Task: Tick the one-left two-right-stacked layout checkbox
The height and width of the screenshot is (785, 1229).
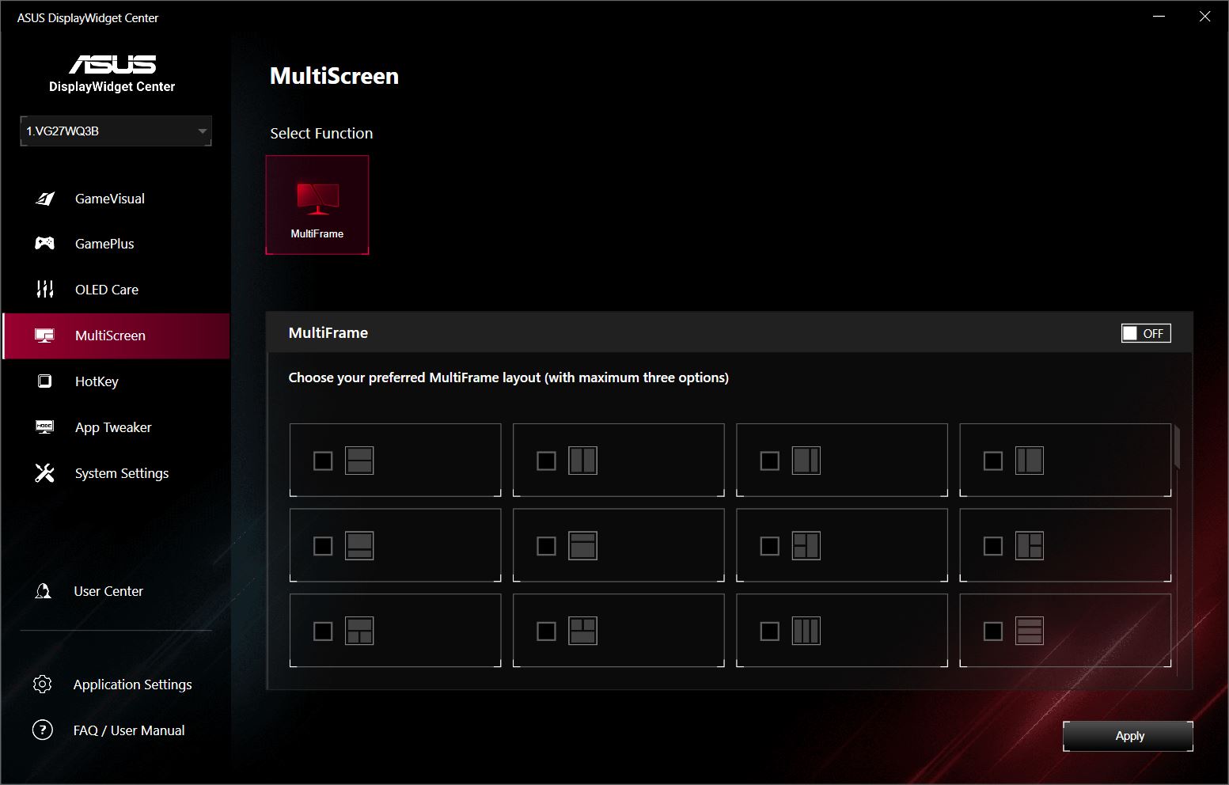Action: click(x=992, y=546)
